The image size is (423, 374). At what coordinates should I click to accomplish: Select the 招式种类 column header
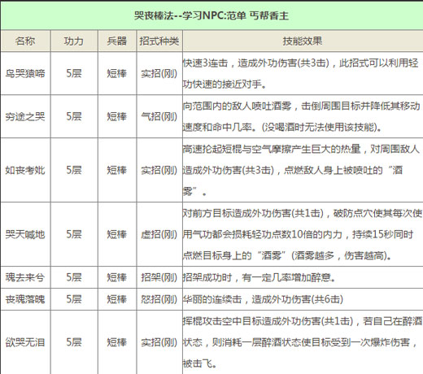click(159, 41)
